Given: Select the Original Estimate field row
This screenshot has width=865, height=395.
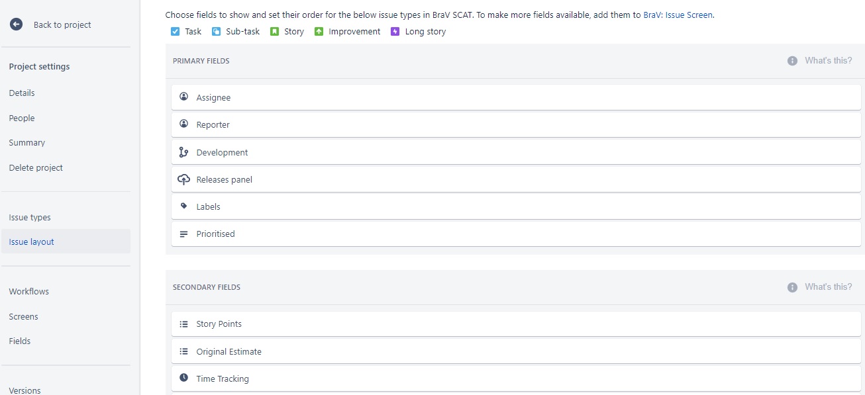Looking at the screenshot, I should tap(516, 351).
